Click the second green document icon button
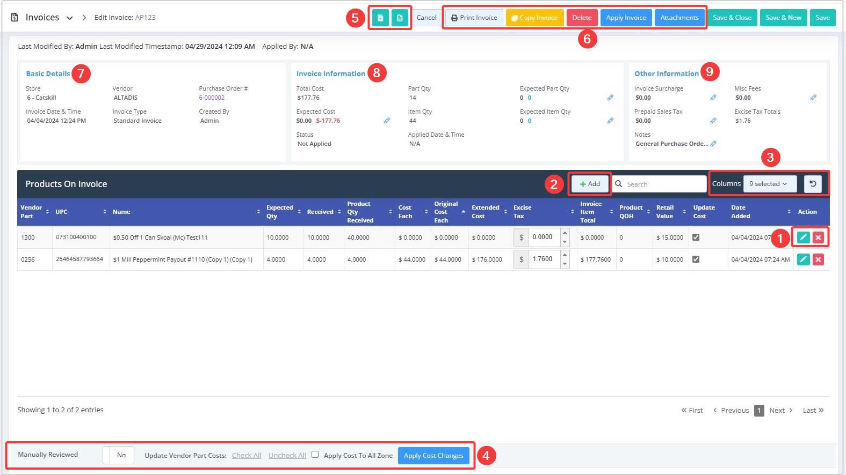The height and width of the screenshot is (475, 846). (x=400, y=18)
